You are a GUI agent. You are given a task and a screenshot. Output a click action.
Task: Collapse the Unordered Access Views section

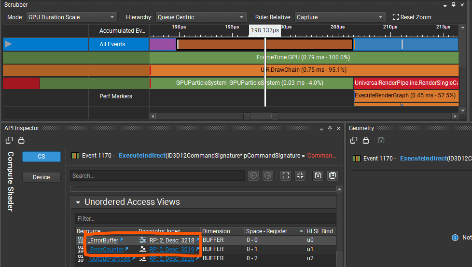point(78,202)
